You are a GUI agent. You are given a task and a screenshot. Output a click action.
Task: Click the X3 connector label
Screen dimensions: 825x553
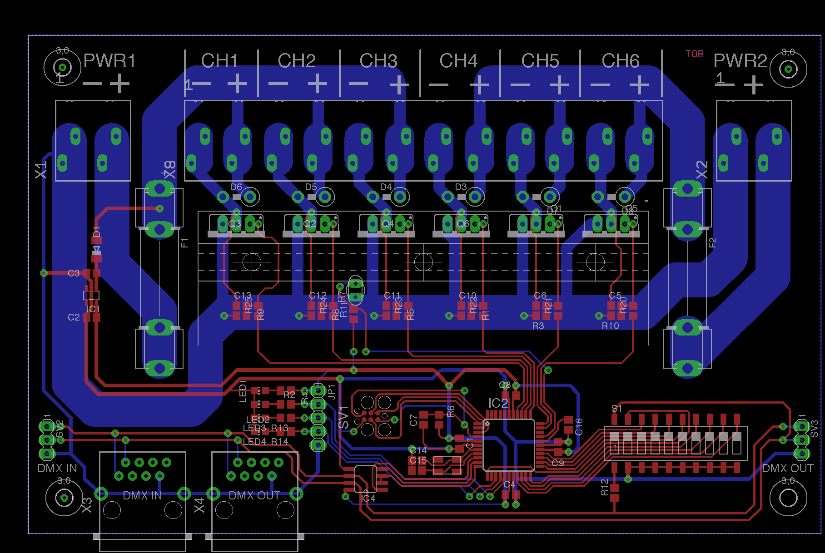[86, 505]
